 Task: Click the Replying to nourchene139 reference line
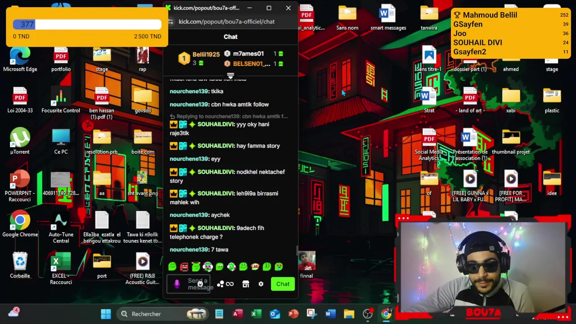coord(229,116)
